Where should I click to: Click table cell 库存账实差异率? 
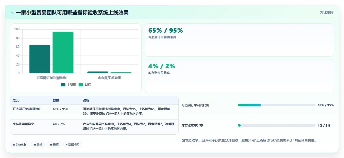pos(23,124)
